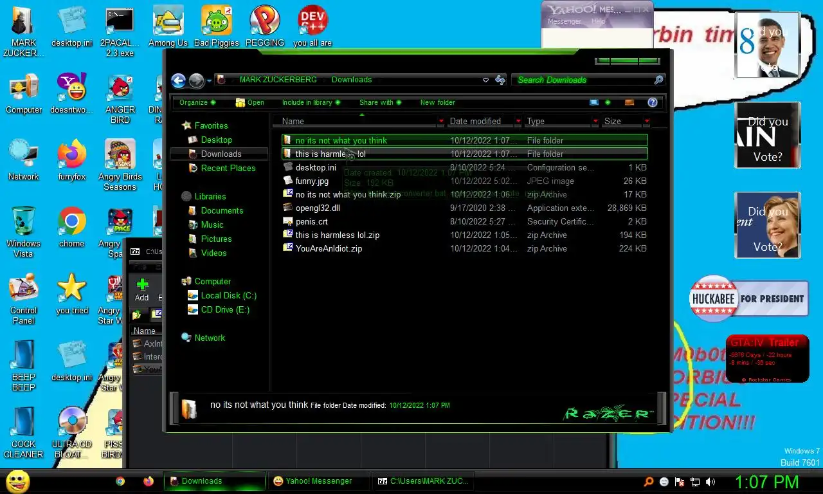The width and height of the screenshot is (823, 494).
Task: Open recent locations dropdown beside forward button
Action: click(x=209, y=81)
